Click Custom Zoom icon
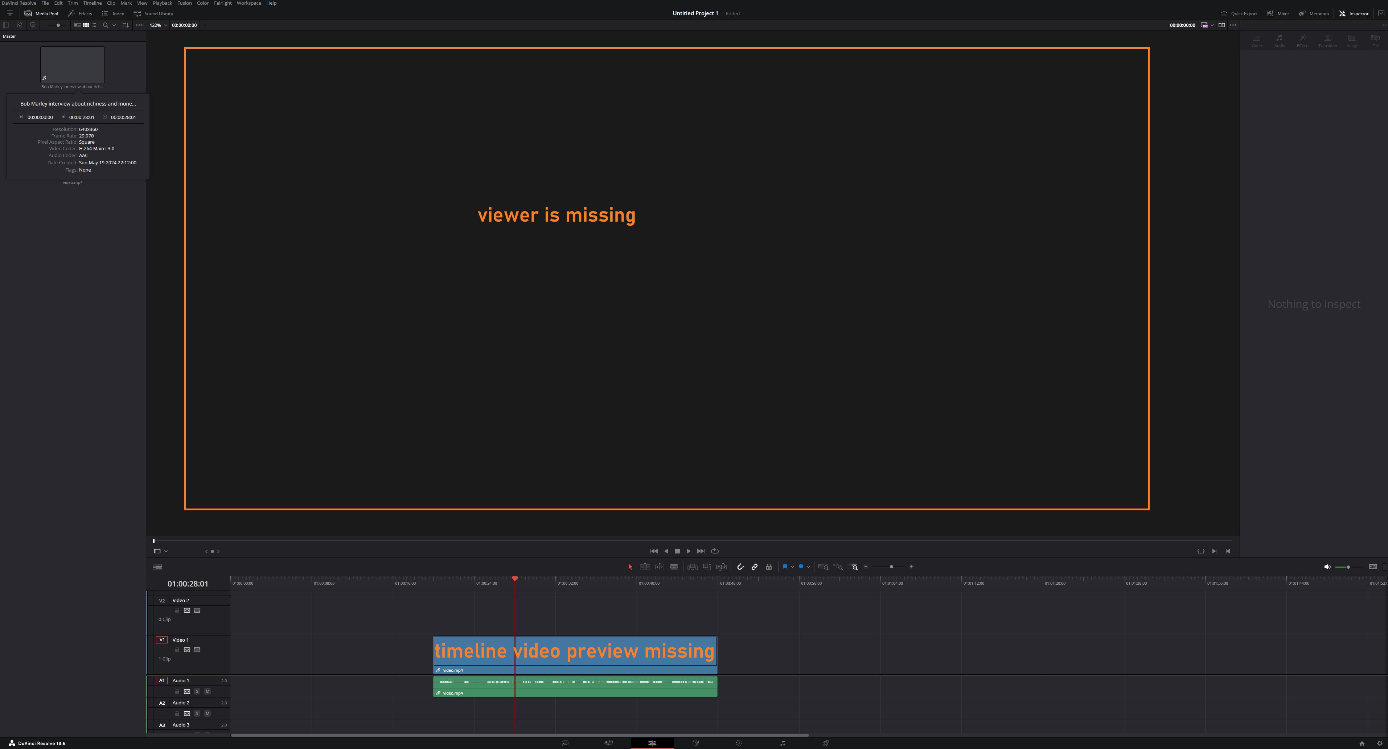Image resolution: width=1388 pixels, height=749 pixels. click(x=853, y=567)
